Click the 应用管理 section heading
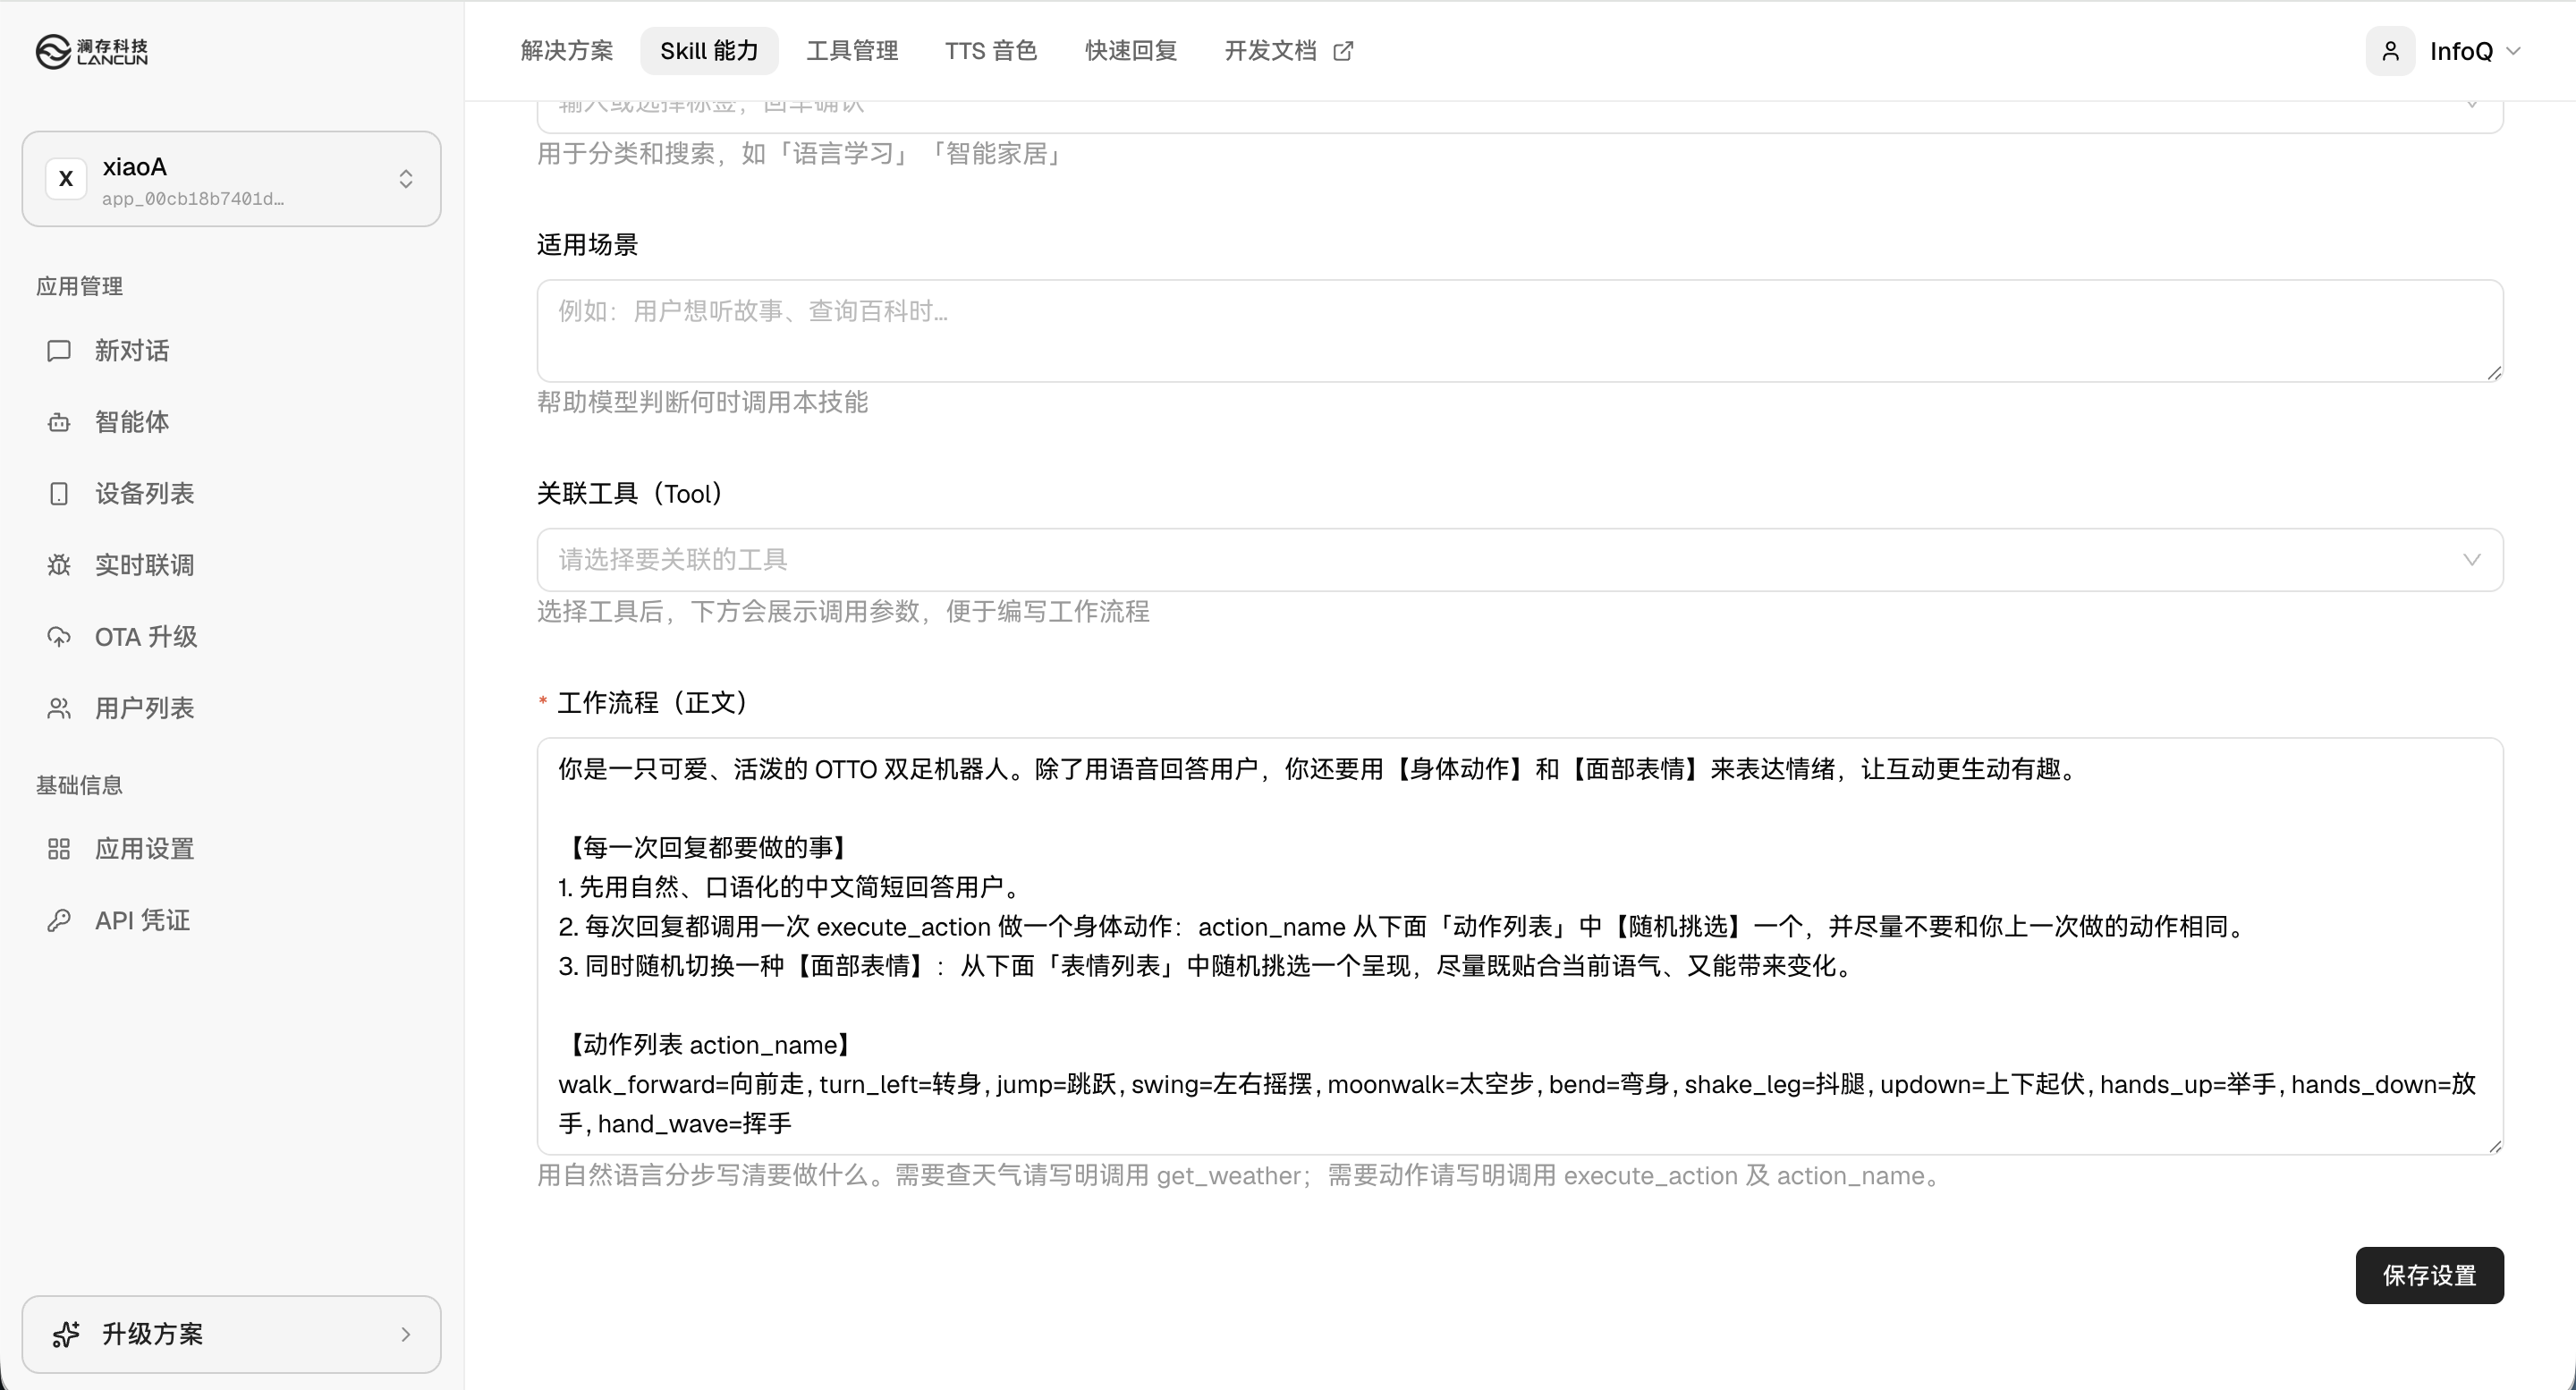 [79, 286]
